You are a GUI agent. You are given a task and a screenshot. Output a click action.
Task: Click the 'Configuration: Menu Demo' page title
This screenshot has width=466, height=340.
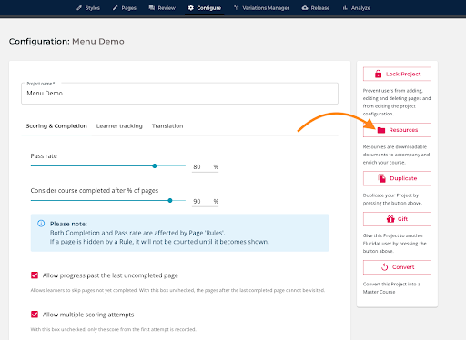66,41
